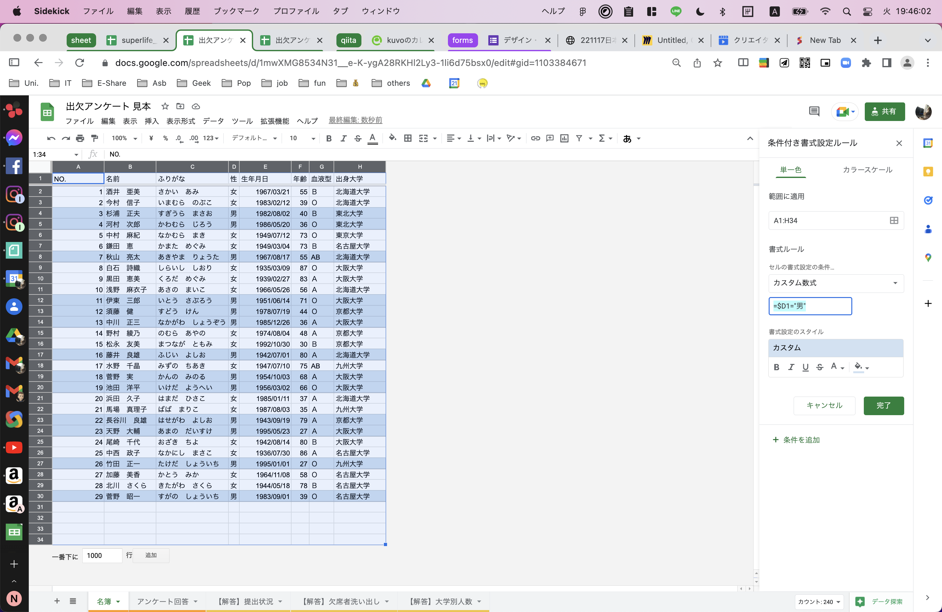Open the zoom level dropdown
Screen dimensions: 942x612
tap(123, 138)
